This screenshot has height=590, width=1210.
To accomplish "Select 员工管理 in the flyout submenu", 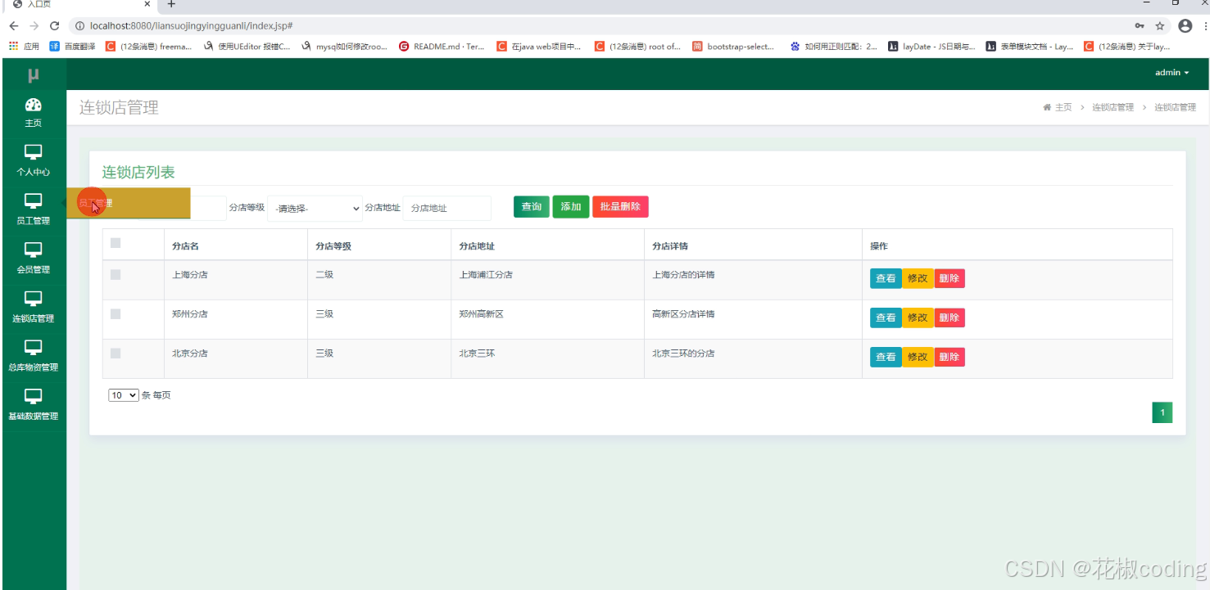I will coord(128,203).
